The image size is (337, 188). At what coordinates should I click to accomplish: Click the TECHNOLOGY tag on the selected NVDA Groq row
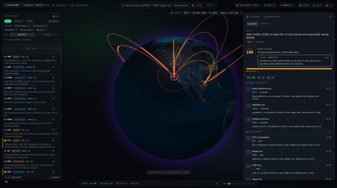tap(20, 78)
